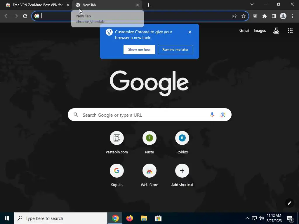The height and width of the screenshot is (224, 299).
Task: Open the Paste shortcut
Action: tap(149, 142)
